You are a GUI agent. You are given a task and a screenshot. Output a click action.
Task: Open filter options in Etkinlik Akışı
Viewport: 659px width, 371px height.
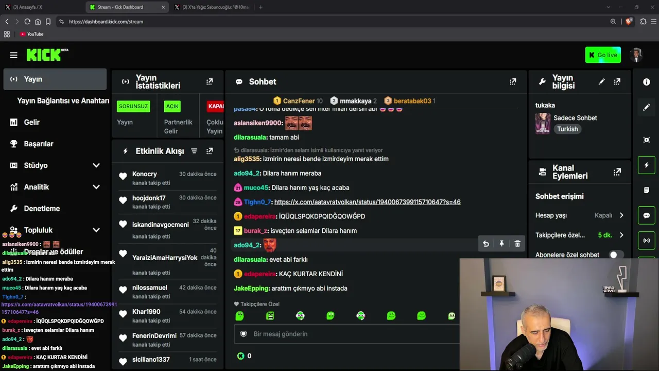(194, 151)
